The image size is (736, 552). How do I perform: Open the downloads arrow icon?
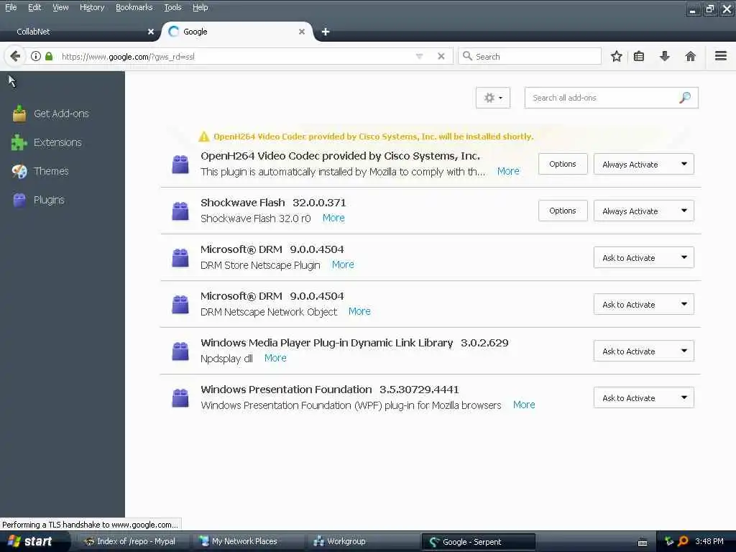pyautogui.click(x=665, y=56)
